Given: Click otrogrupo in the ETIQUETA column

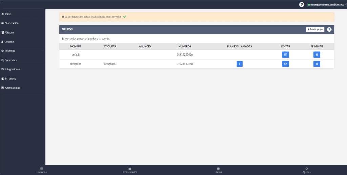Looking at the screenshot, I should pyautogui.click(x=110, y=64).
